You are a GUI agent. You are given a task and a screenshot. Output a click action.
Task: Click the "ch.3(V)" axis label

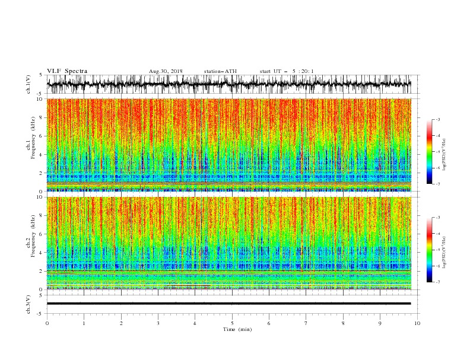pos(28,304)
